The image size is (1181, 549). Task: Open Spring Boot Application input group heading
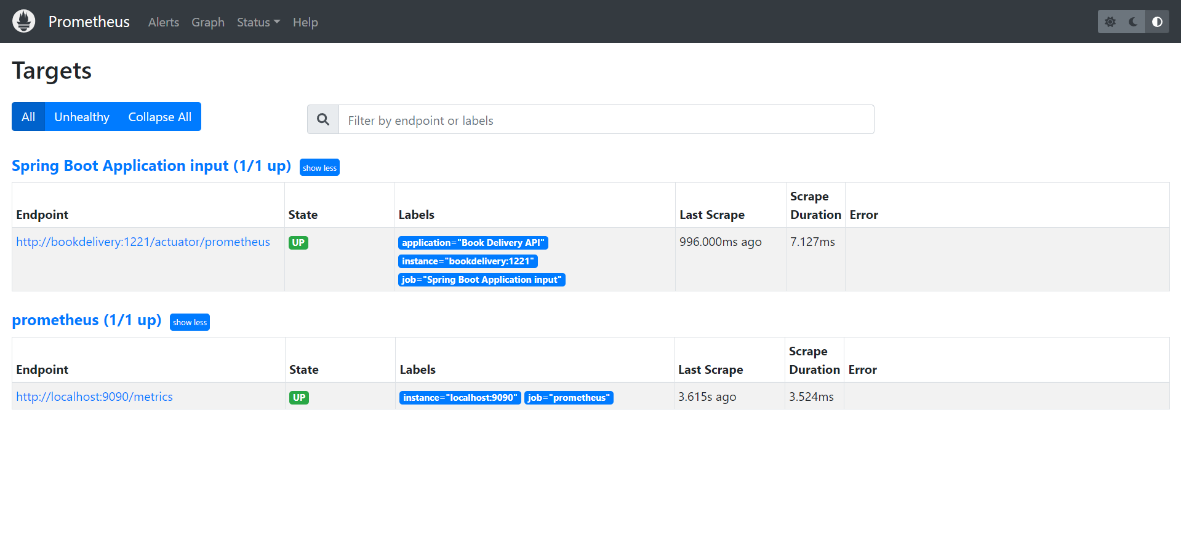tap(151, 166)
